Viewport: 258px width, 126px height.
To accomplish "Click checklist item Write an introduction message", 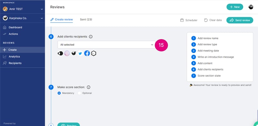I will pyautogui.click(x=215, y=57).
